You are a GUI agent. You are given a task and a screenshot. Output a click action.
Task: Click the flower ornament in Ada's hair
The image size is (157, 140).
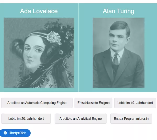pos(54,37)
